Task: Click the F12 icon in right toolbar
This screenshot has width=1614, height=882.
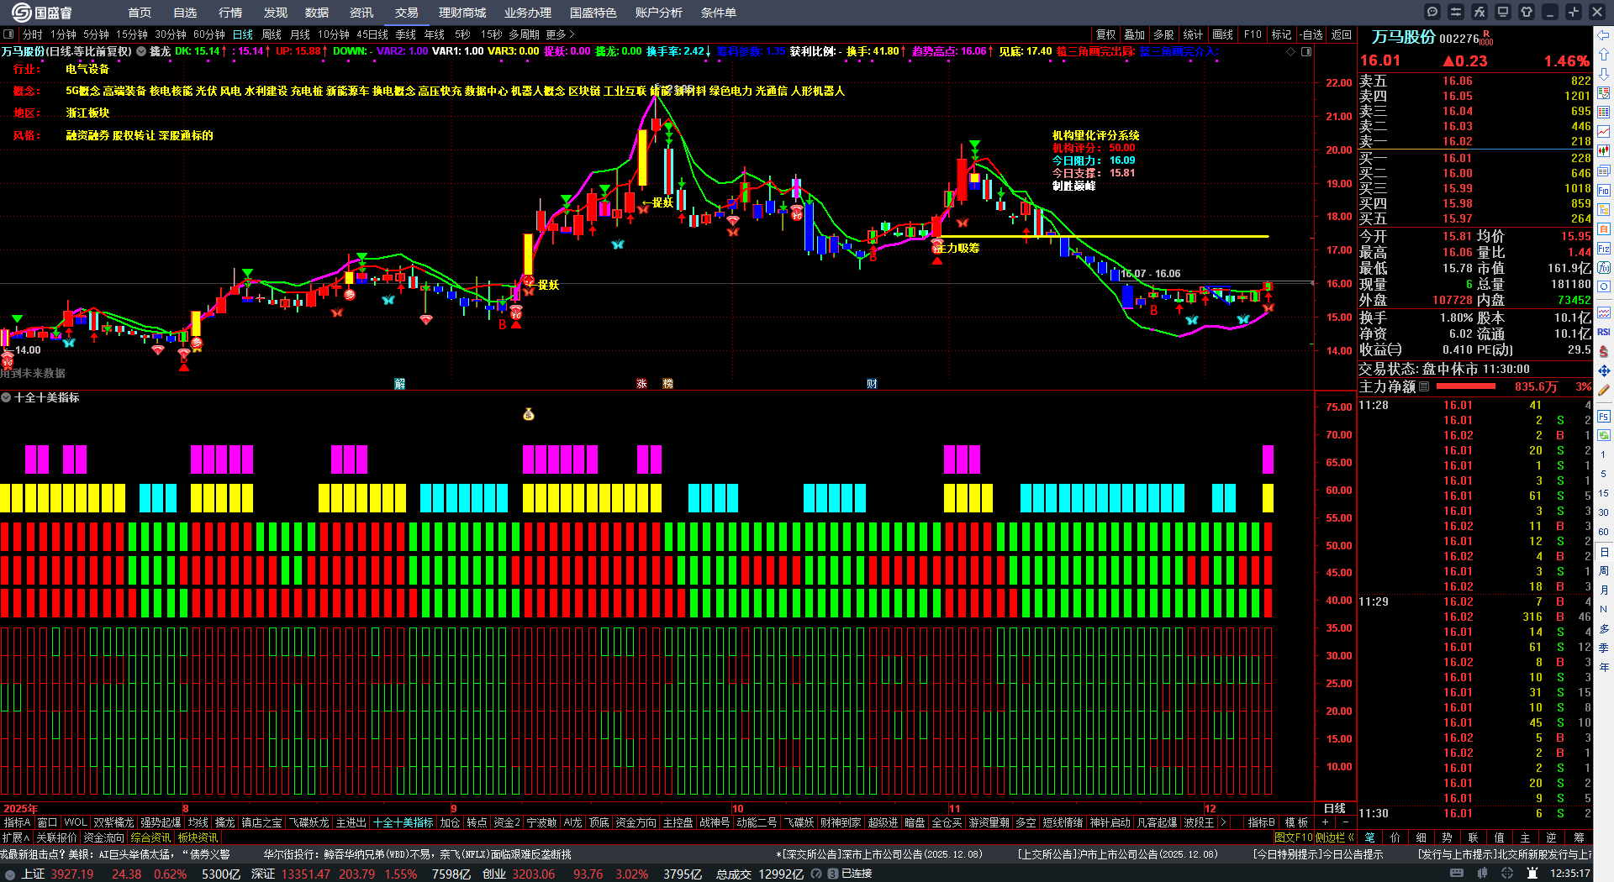Action: pyautogui.click(x=1604, y=249)
